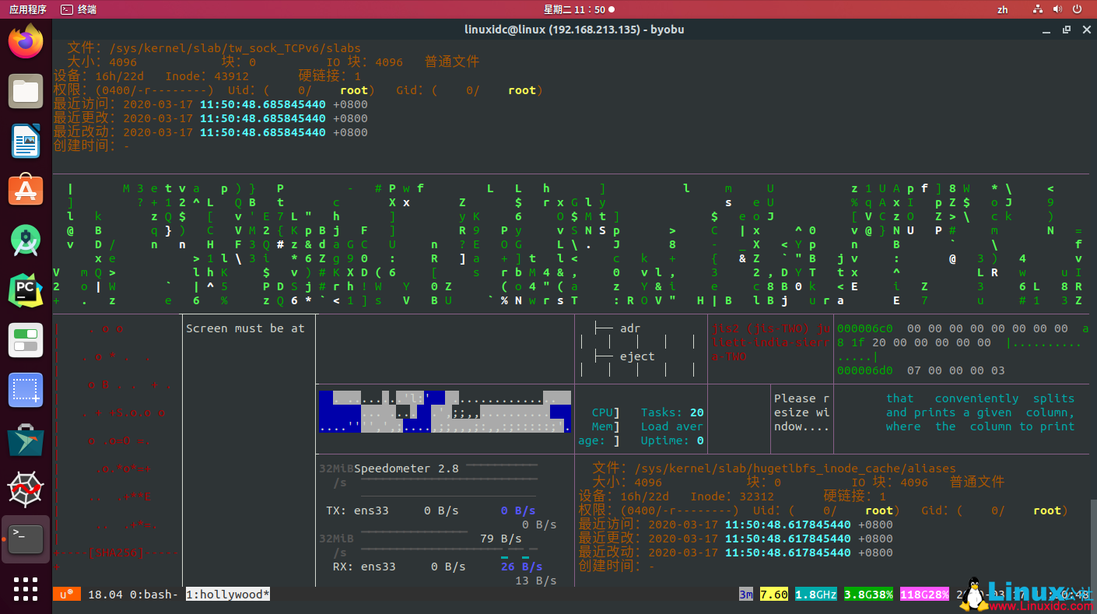Open the power menu icon
This screenshot has height=614, width=1097.
[1076, 9]
